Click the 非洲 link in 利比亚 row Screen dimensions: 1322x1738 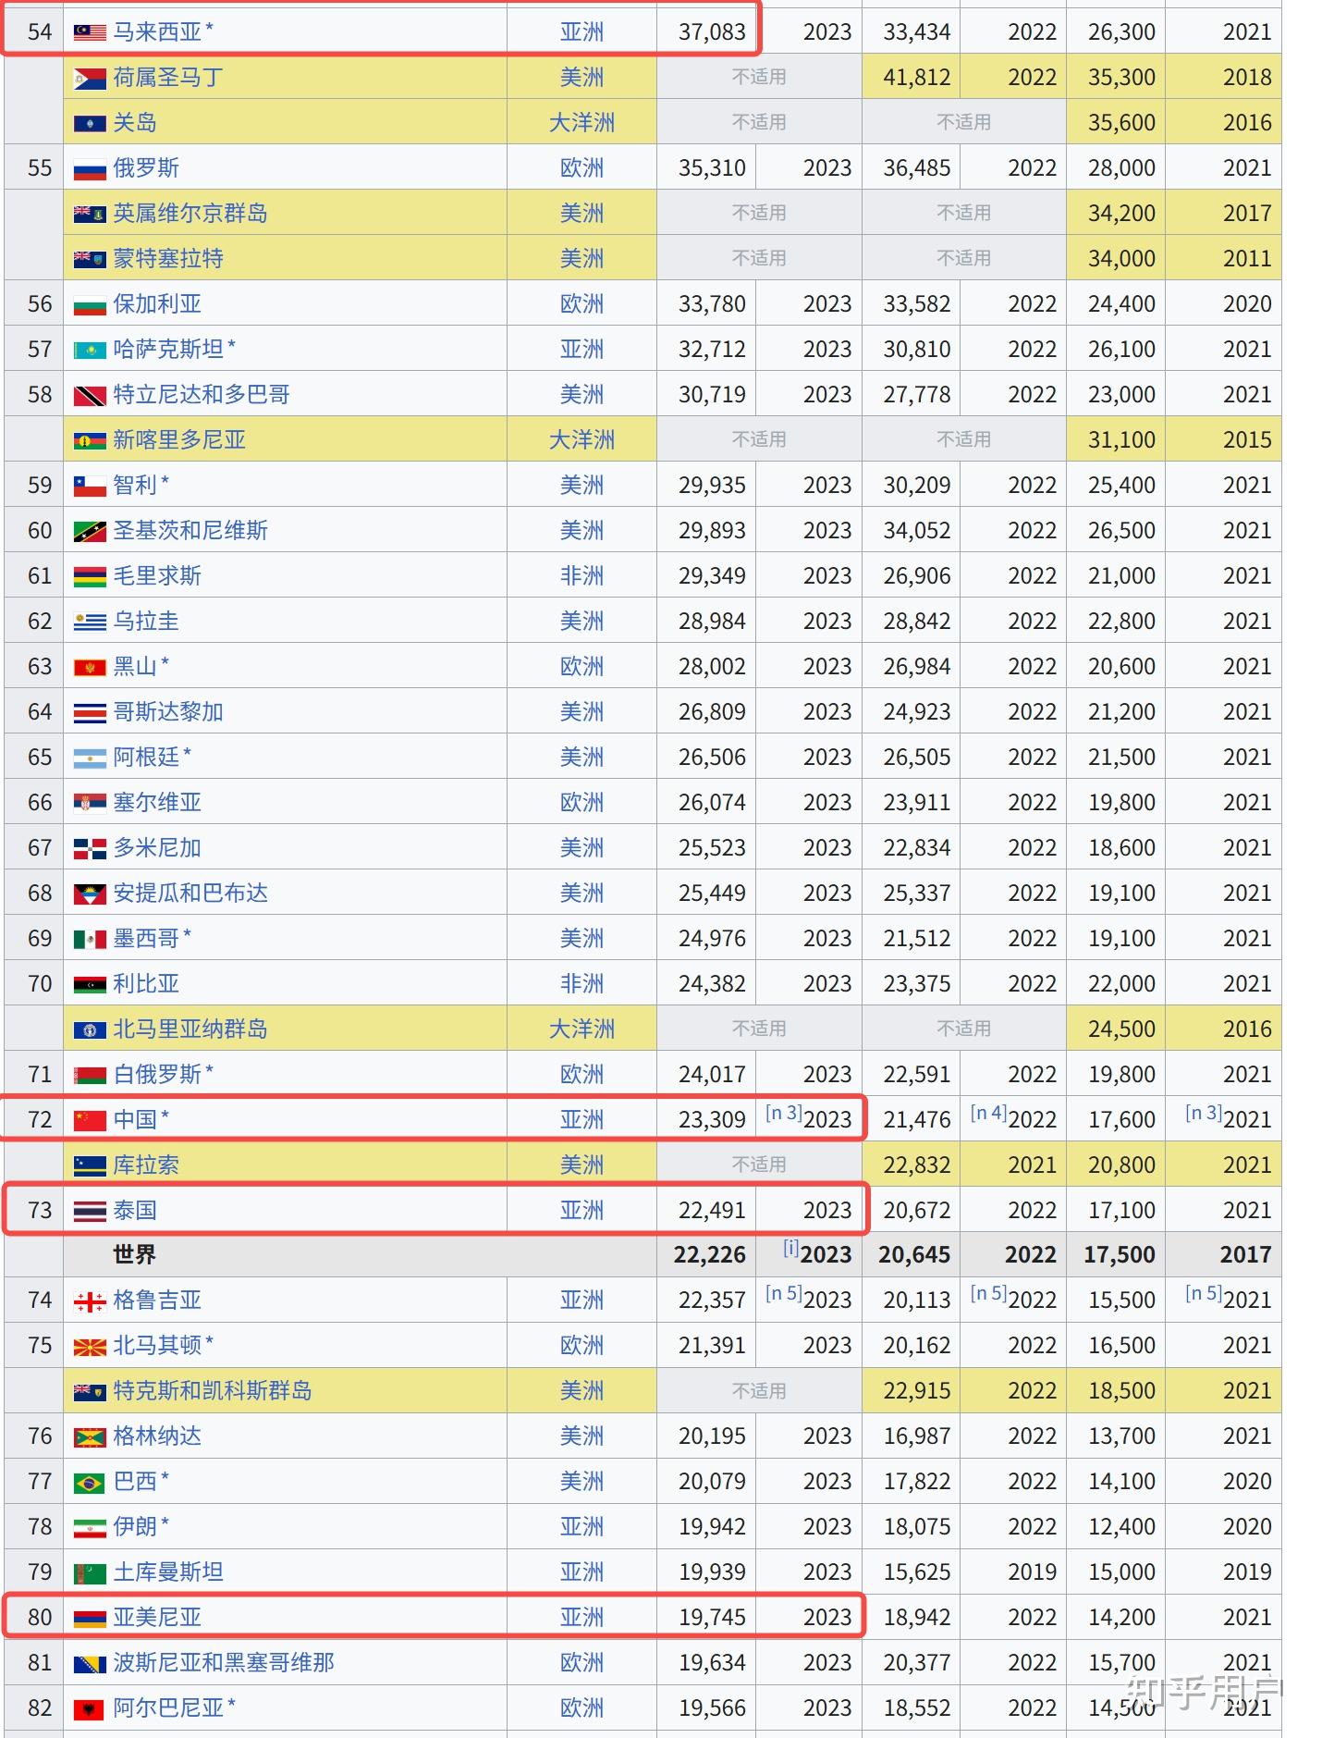click(x=581, y=984)
